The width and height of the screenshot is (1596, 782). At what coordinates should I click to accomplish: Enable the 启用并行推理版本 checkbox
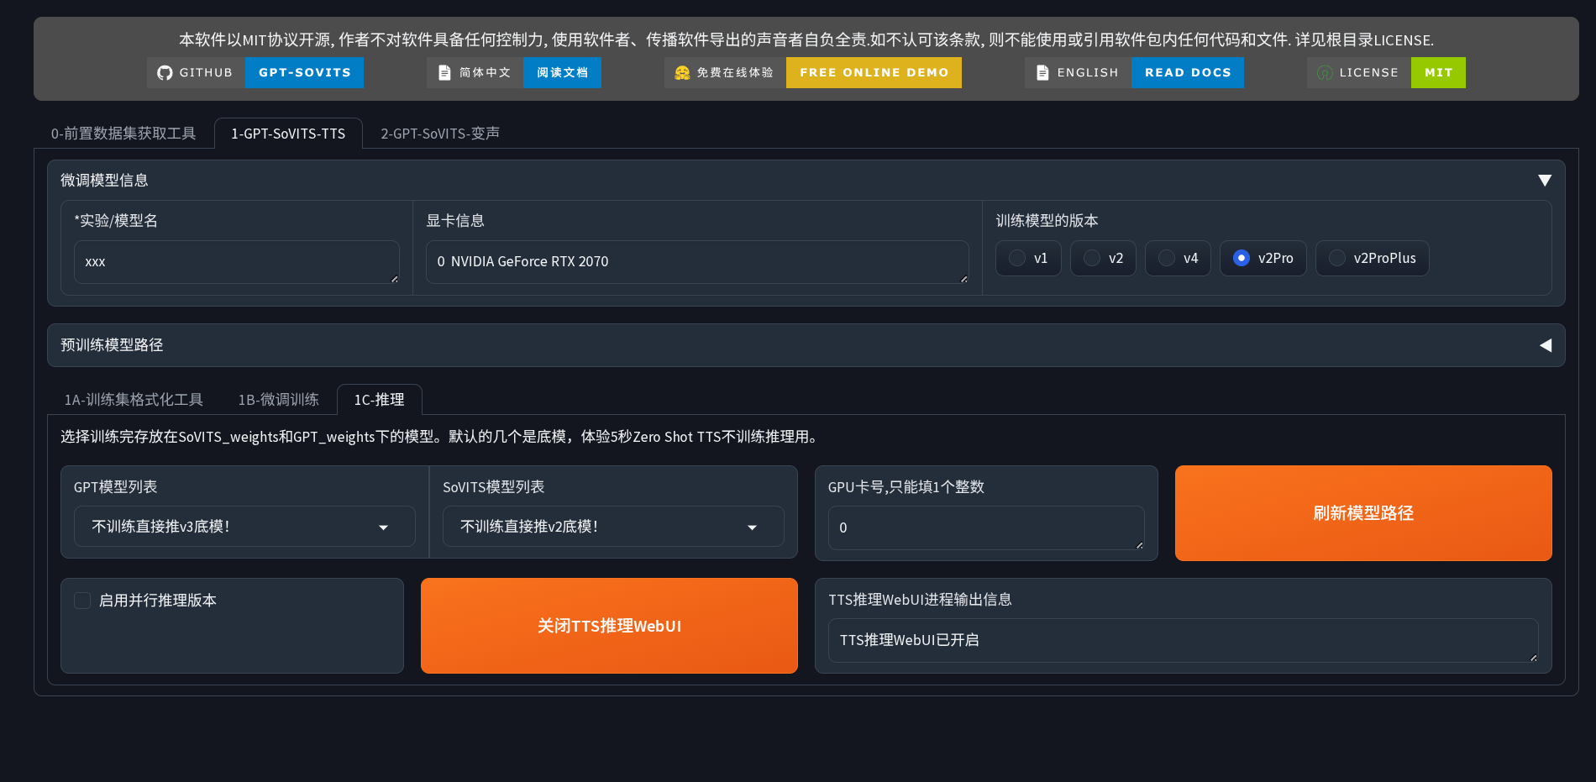click(x=82, y=601)
